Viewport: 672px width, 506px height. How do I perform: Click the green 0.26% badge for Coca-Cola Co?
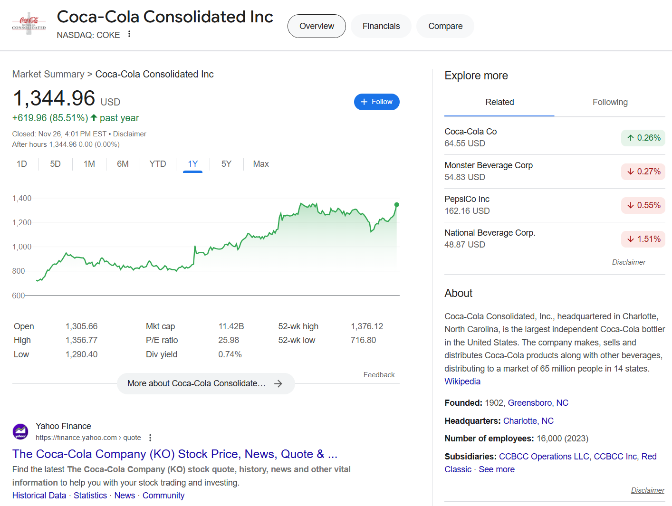(643, 138)
